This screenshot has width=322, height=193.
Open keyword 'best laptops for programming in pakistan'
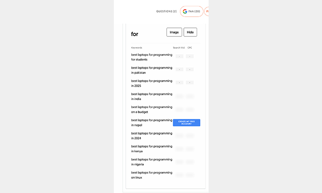click(x=152, y=70)
